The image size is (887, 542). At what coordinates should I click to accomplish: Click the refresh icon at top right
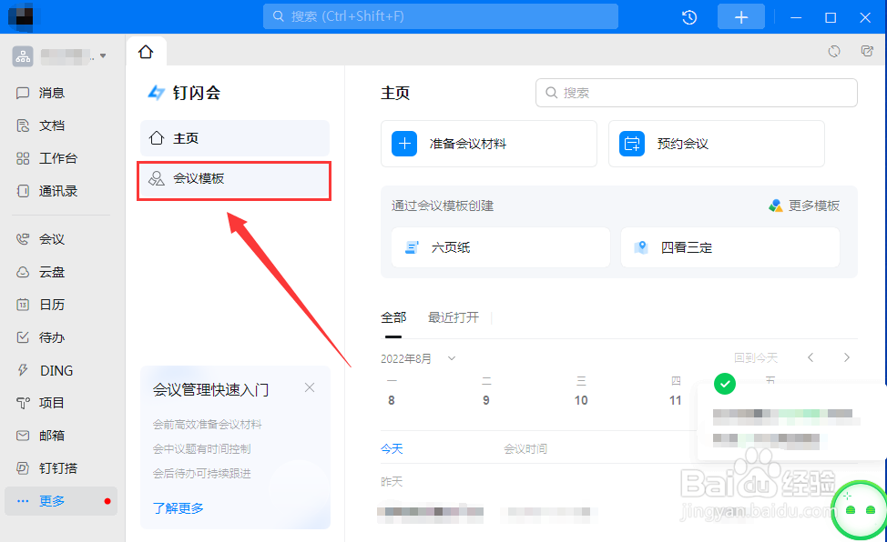pyautogui.click(x=834, y=52)
